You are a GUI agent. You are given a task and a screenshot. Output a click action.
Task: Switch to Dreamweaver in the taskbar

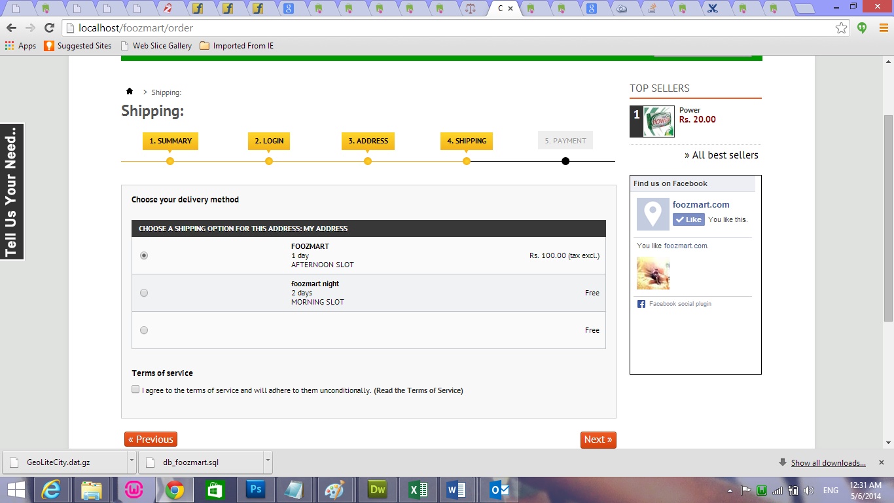pos(378,490)
